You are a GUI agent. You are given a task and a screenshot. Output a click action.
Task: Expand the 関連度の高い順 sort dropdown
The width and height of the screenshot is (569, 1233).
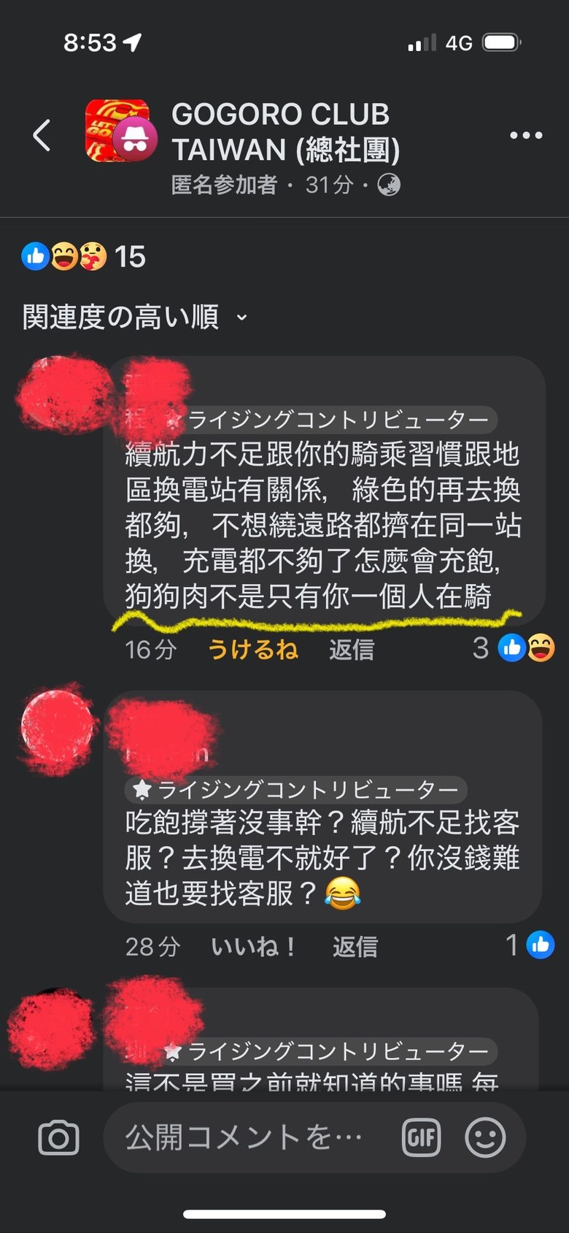pyautogui.click(x=136, y=317)
